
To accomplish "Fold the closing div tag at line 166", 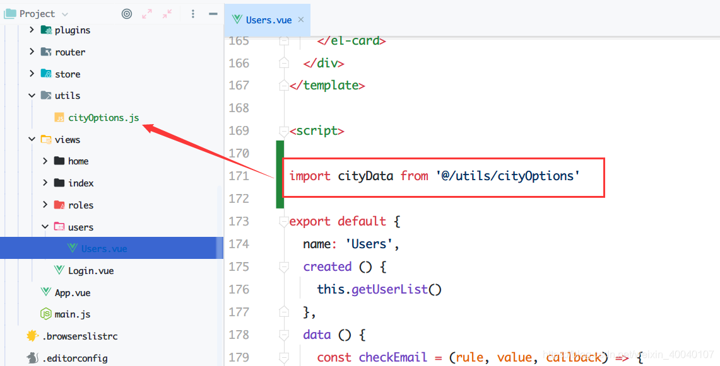I will (x=284, y=63).
